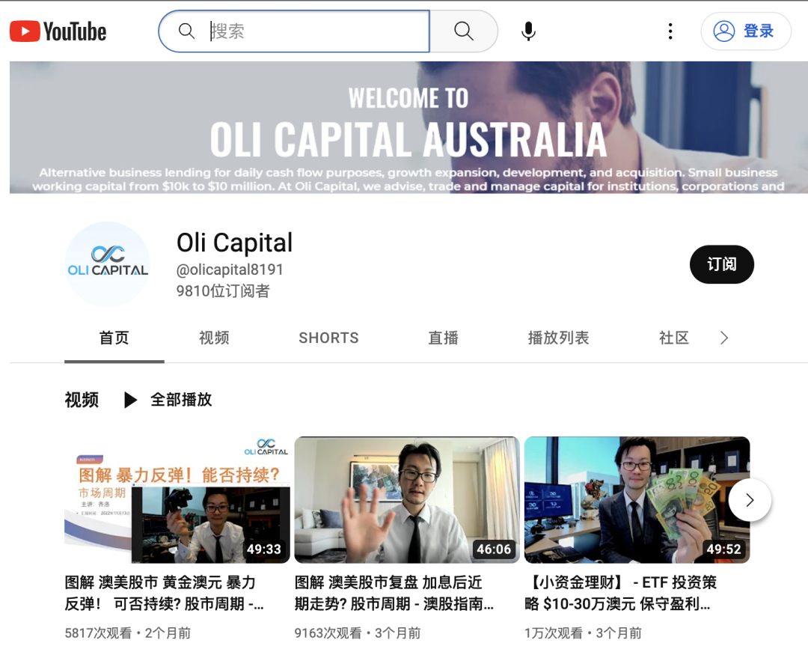Click the 9163次观看 view count text
Screen dimensions: 808x658
tap(328, 633)
